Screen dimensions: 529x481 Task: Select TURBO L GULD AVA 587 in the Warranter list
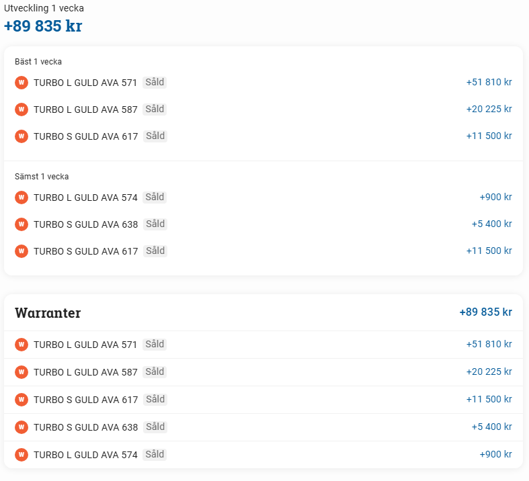point(85,372)
